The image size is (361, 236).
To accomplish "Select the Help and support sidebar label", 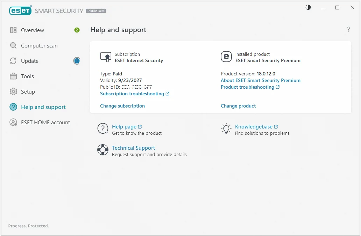I will pyautogui.click(x=43, y=107).
